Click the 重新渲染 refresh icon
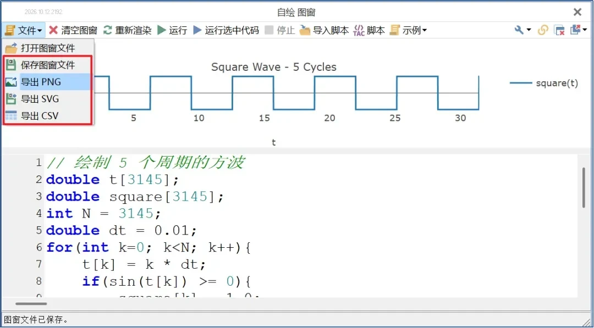 [x=108, y=30]
